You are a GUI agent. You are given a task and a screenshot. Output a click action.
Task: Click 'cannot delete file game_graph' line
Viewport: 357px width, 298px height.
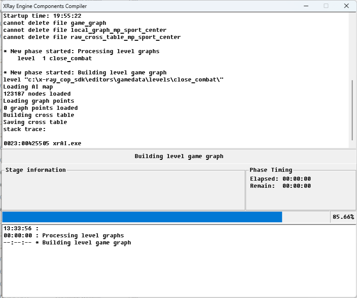tap(55, 23)
